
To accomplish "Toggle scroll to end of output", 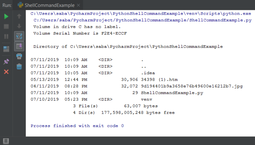I will [x=19, y=46].
